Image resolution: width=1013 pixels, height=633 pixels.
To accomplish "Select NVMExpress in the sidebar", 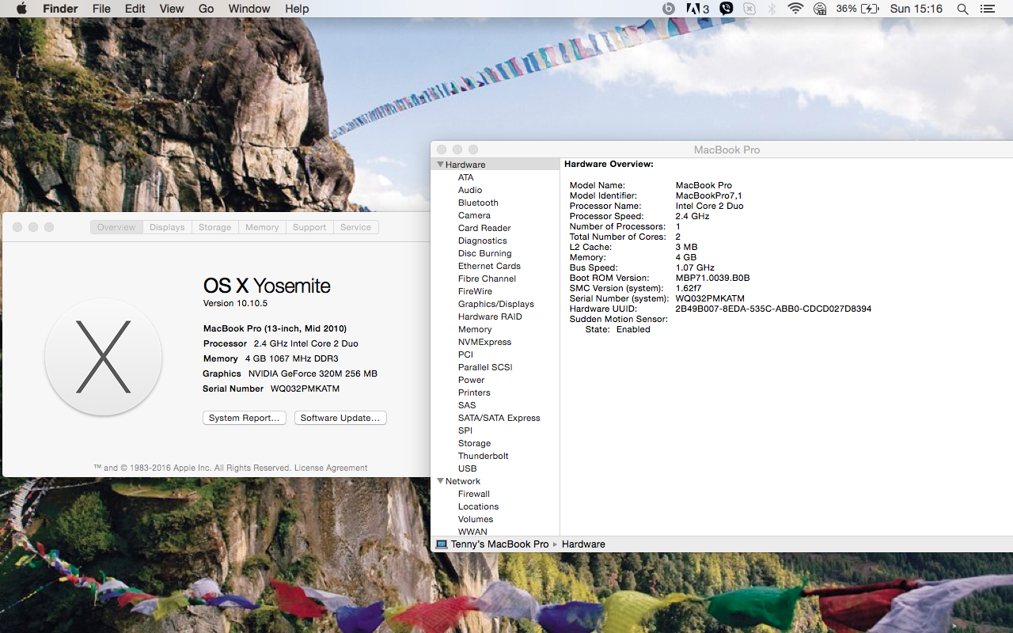I will [484, 342].
